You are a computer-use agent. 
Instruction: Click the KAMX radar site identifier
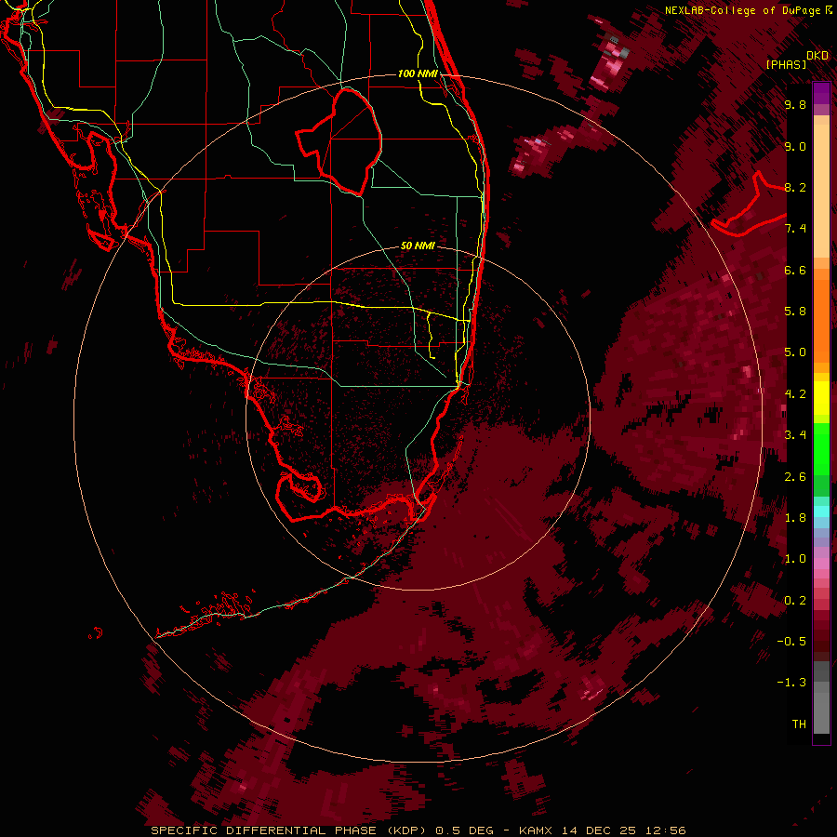pos(537,830)
